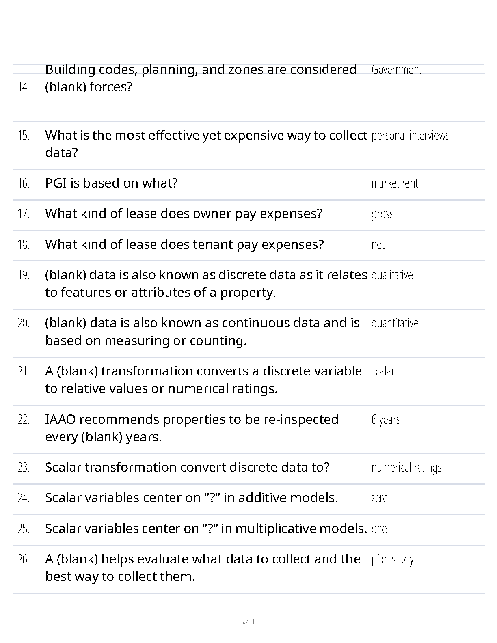Select the 'scalar' answer for question 21
Image resolution: width=497 pixels, height=643 pixels.
point(383,371)
